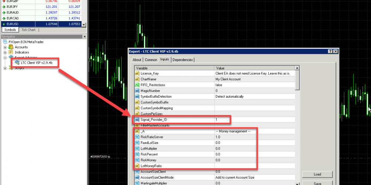Click the MagicNumber integer icon

point(137,91)
